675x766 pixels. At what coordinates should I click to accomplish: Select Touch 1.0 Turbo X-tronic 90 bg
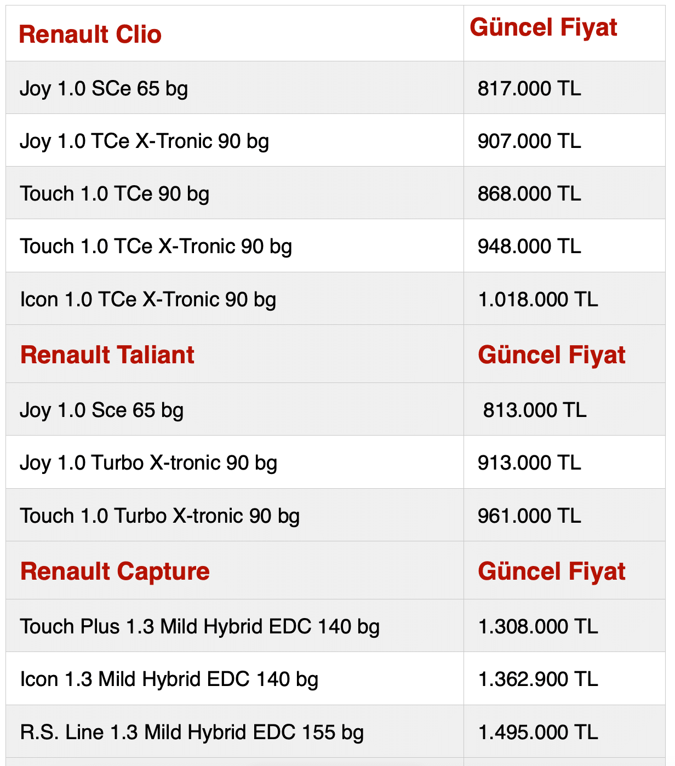click(x=160, y=516)
